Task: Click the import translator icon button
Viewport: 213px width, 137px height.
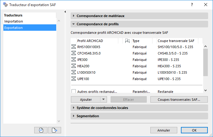Action: [x=41, y=130]
